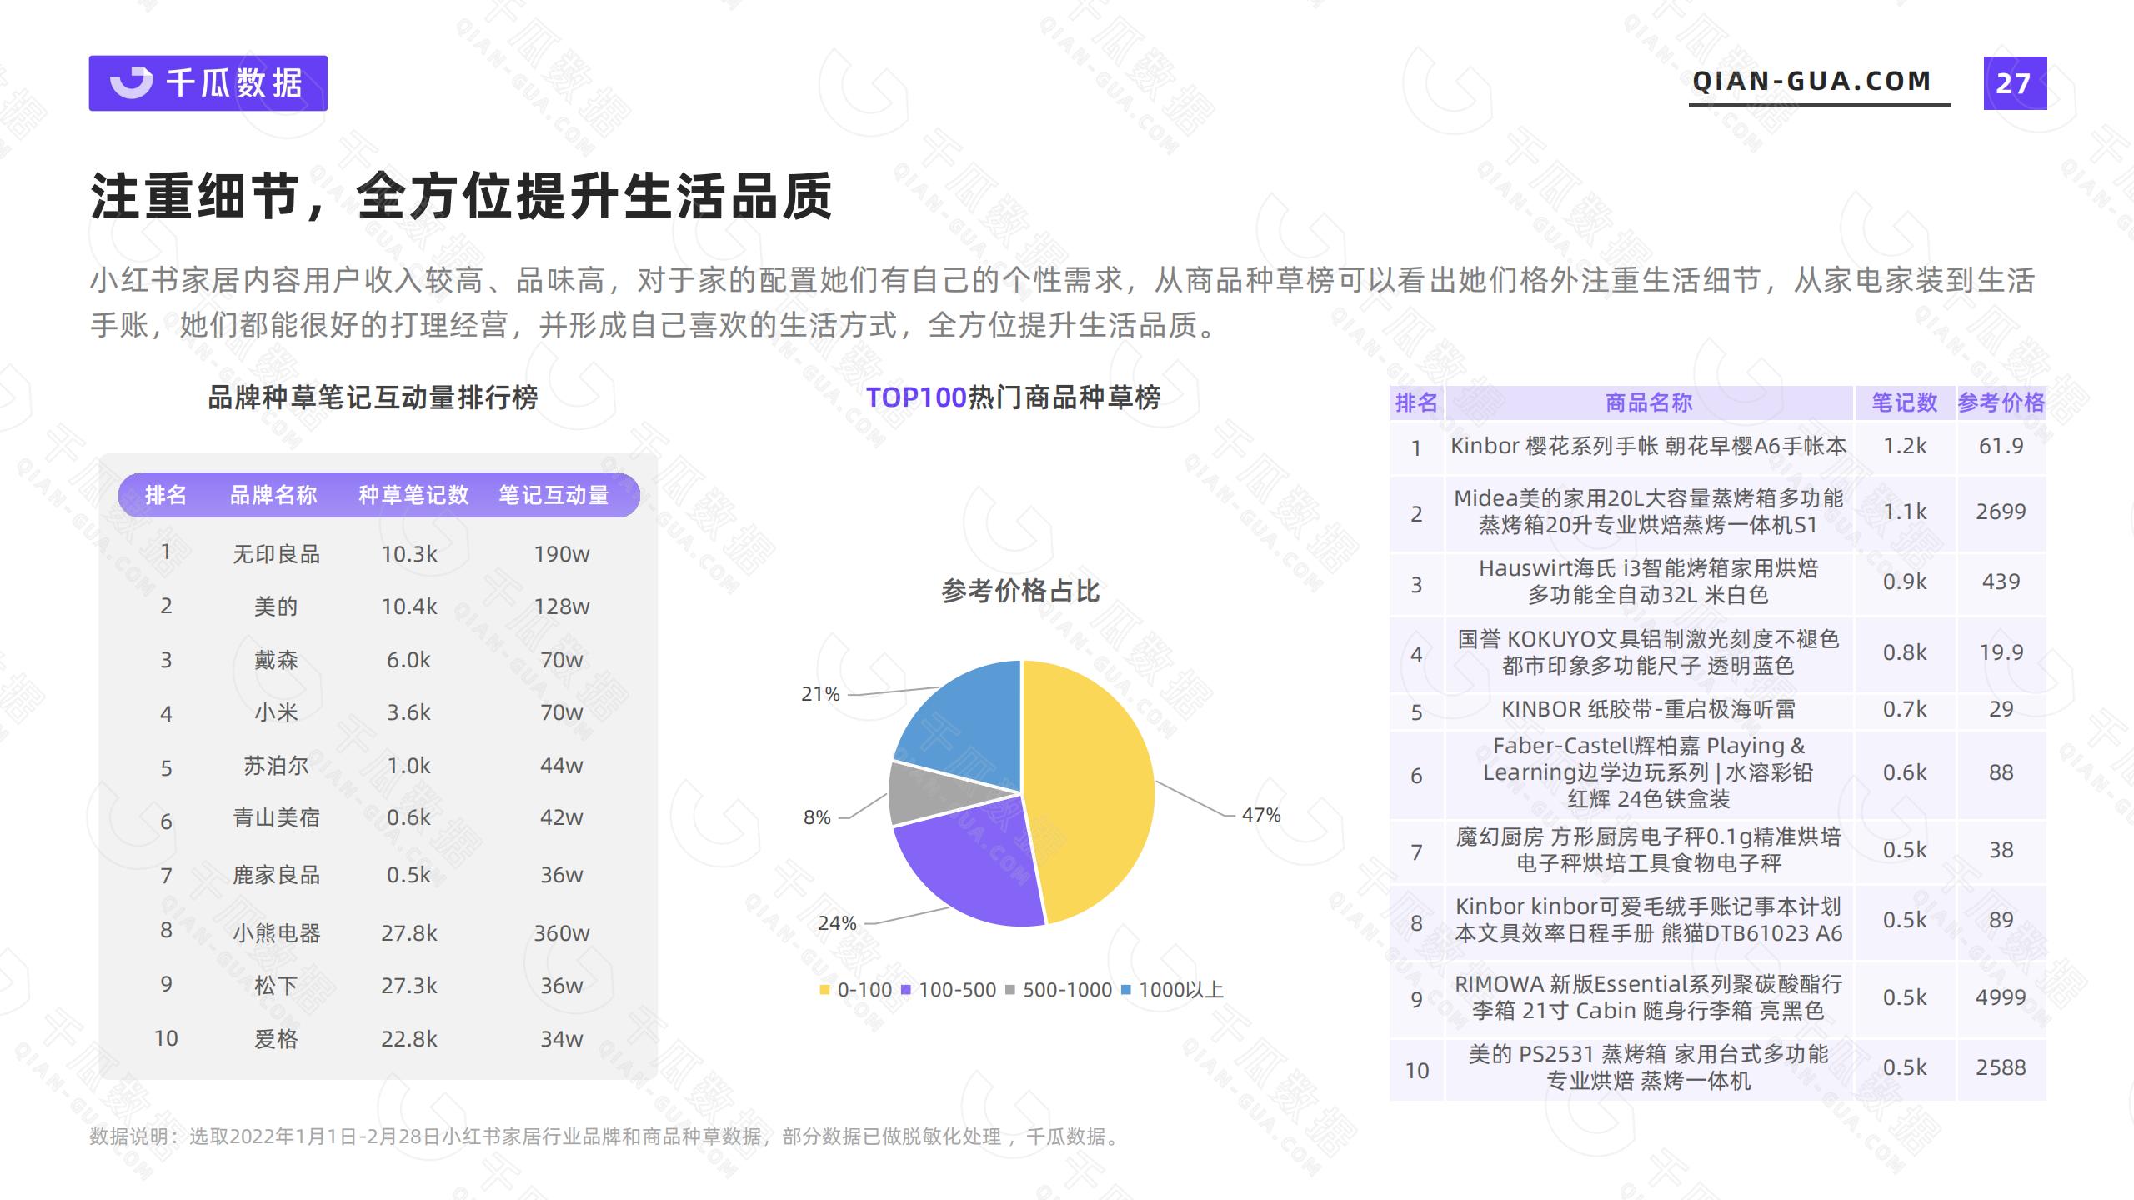Click the page number 27 badge
Image resolution: width=2134 pixels, height=1200 pixels.
(x=2014, y=83)
